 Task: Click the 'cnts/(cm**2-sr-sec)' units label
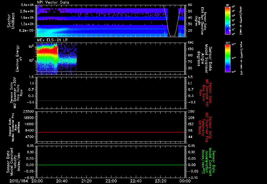point(241,21)
